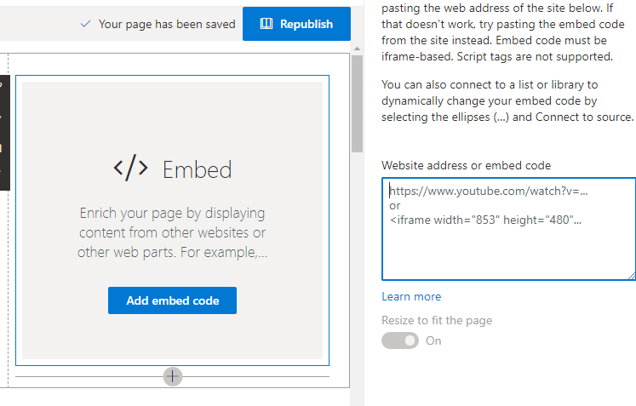Click the text box corner resize handle

[x=632, y=277]
